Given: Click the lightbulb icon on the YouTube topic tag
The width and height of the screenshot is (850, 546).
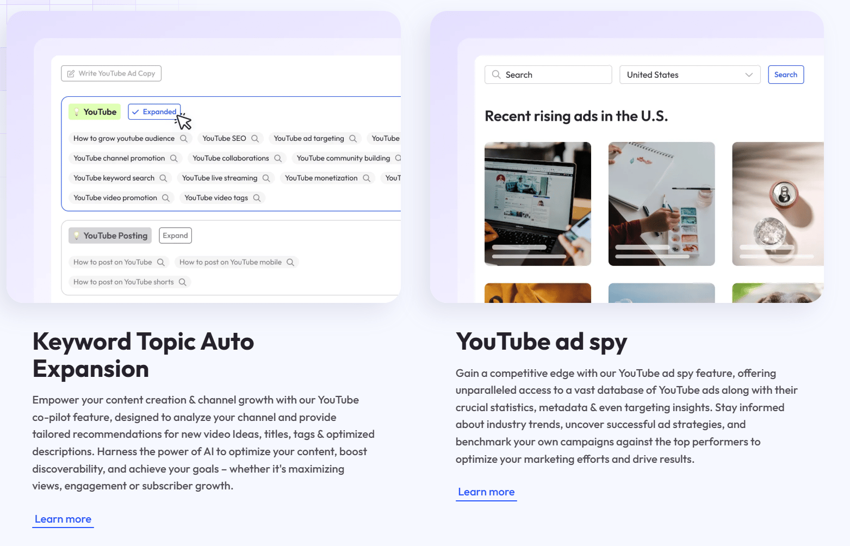Looking at the screenshot, I should pyautogui.click(x=77, y=112).
